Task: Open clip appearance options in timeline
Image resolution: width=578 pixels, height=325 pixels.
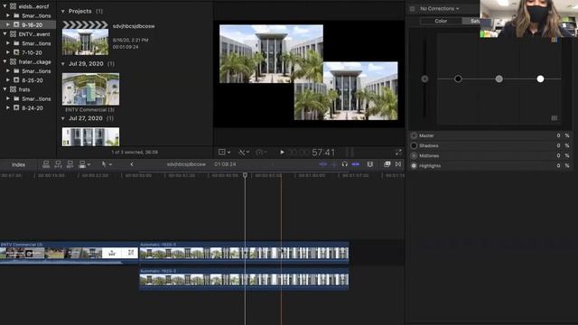Action: (370, 164)
